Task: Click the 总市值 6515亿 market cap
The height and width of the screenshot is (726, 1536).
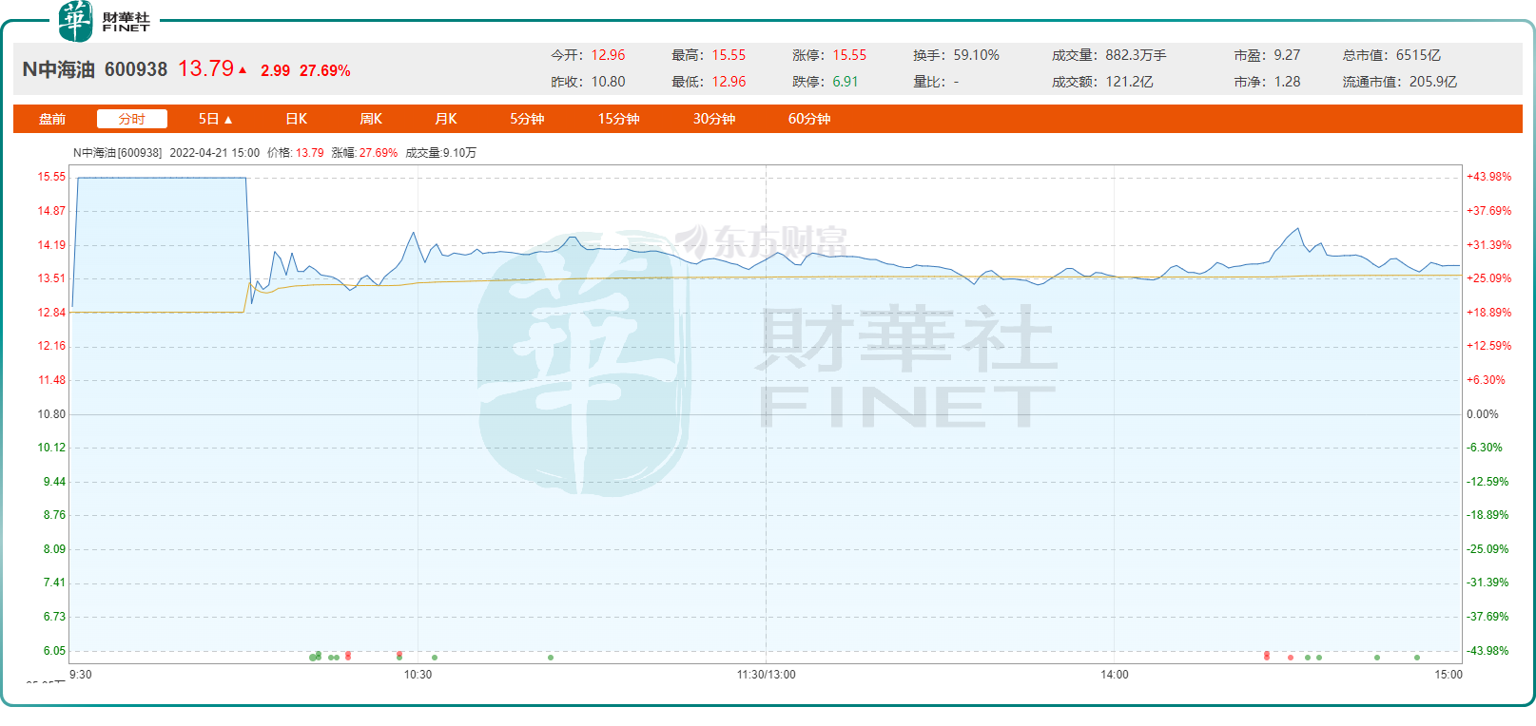Action: tap(1391, 55)
